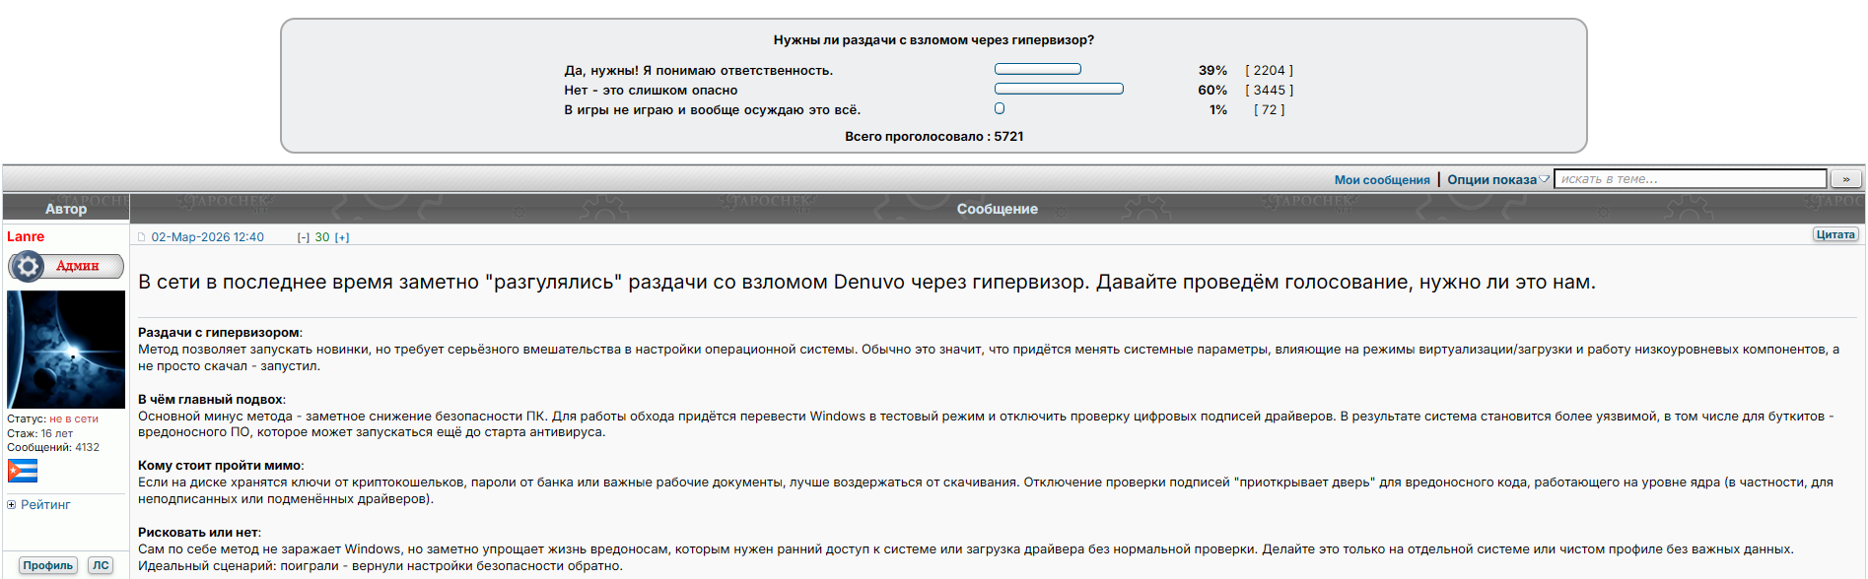Click heading 'Раздачи с гипервизором'
Image resolution: width=1868 pixels, height=579 pixels.
coord(219,333)
